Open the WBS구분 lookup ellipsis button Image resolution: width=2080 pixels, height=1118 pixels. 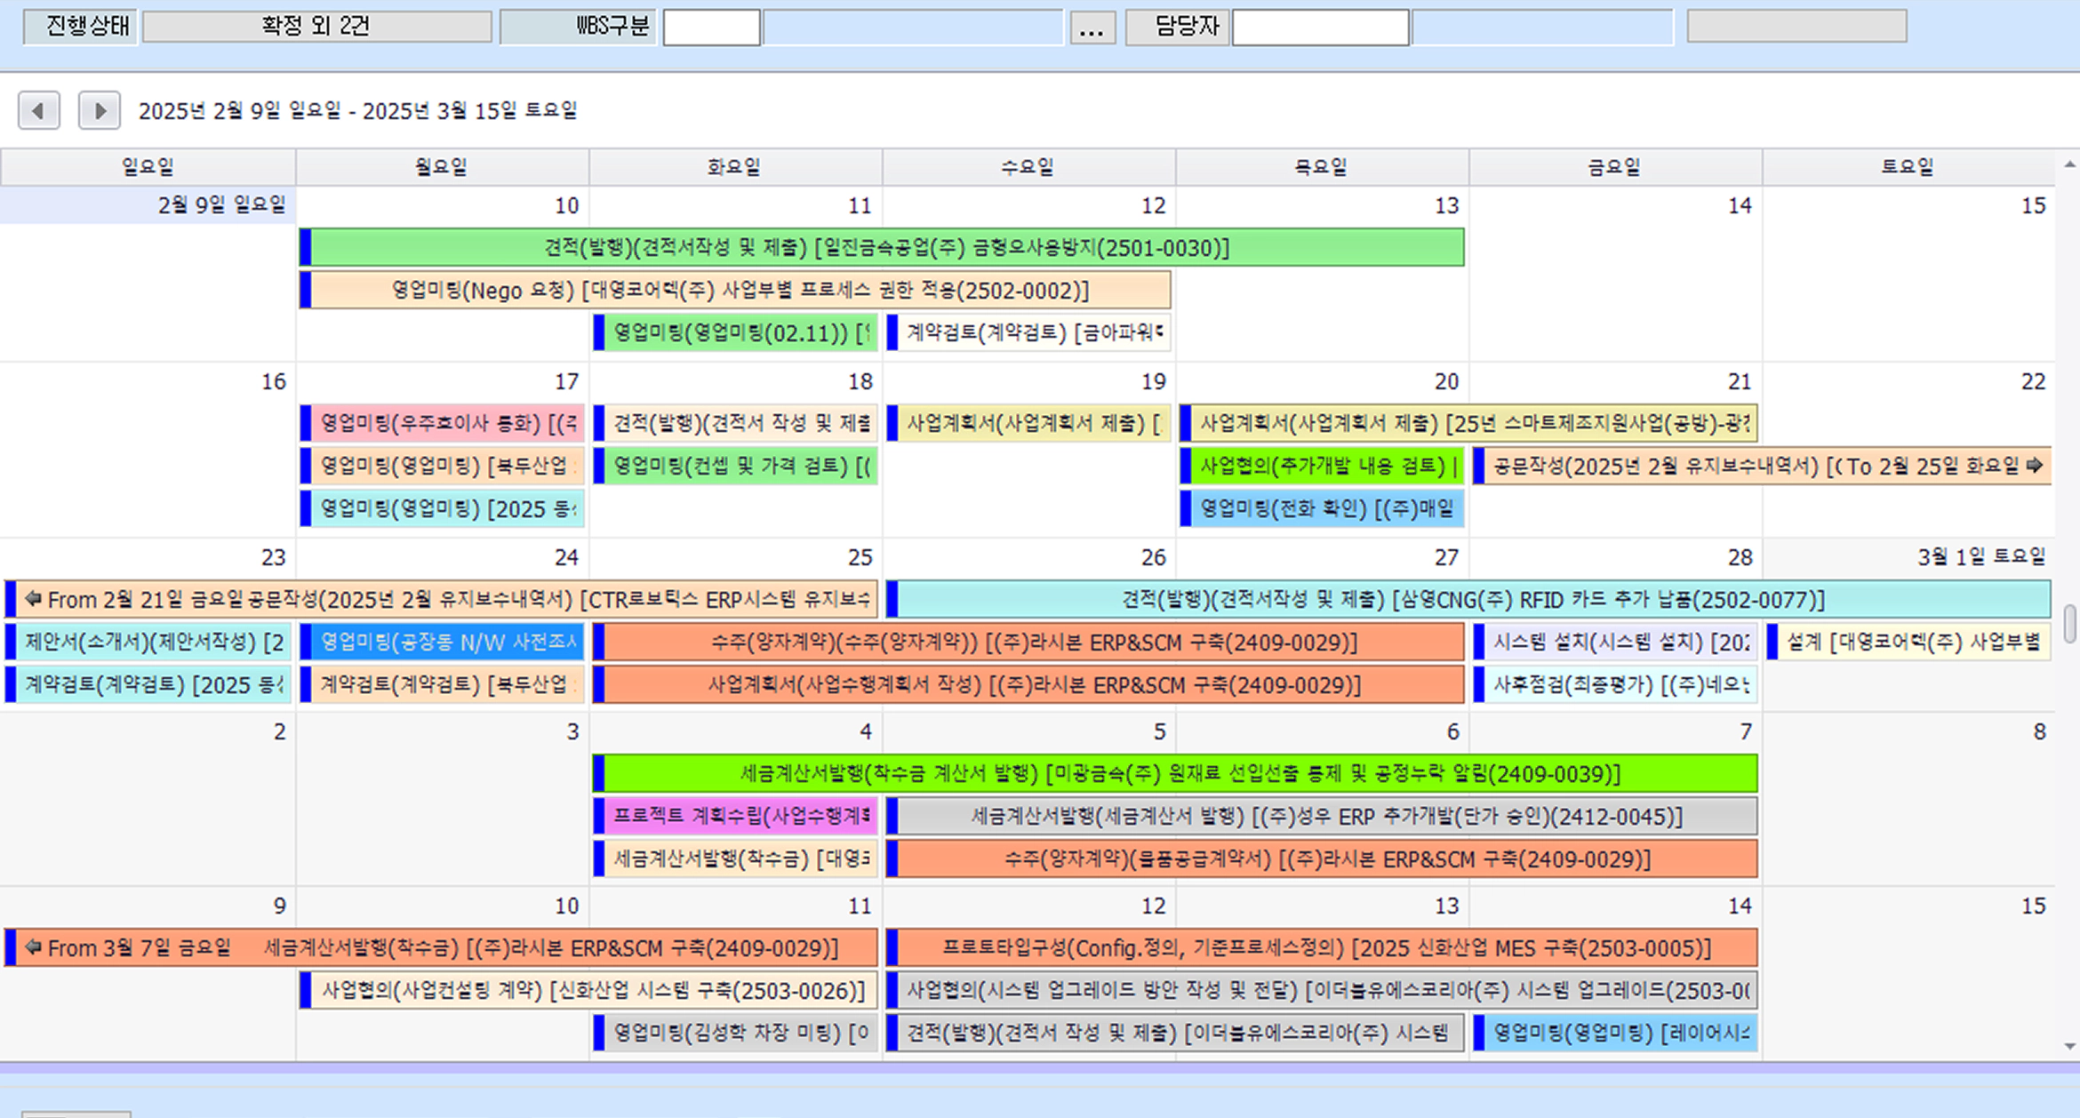(x=1092, y=27)
